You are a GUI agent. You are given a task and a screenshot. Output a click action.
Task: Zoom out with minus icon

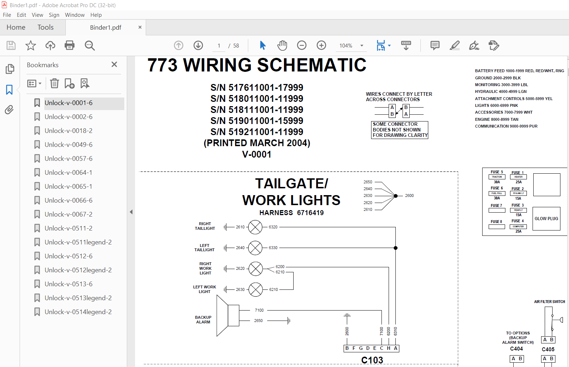click(302, 45)
